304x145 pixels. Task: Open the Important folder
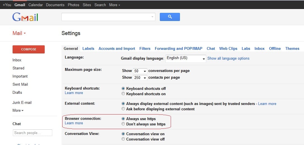pyautogui.click(x=20, y=76)
